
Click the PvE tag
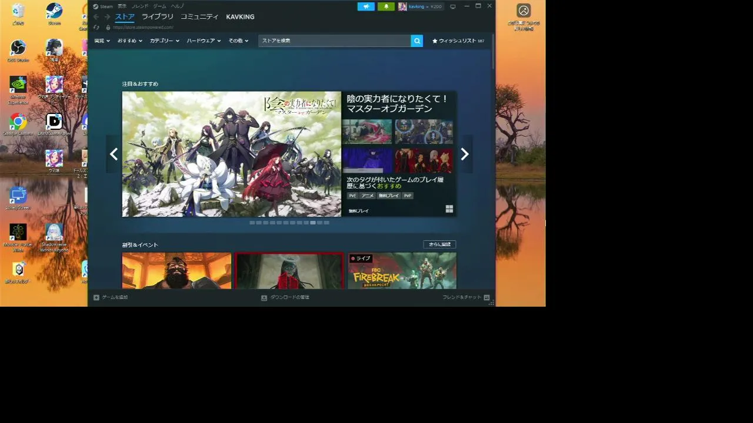click(352, 196)
